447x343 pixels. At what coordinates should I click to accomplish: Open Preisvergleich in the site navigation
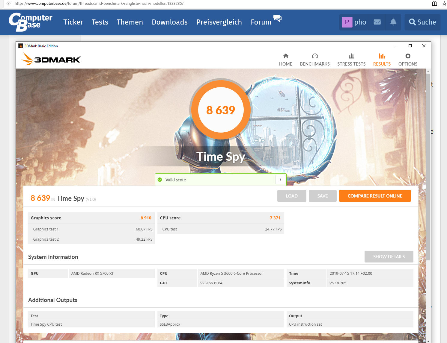[219, 22]
